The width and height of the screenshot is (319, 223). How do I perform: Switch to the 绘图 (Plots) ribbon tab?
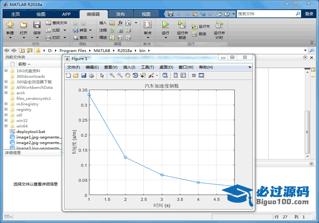[x=41, y=14]
